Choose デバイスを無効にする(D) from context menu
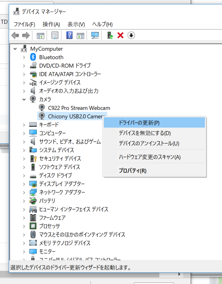This screenshot has width=222, height=284. (x=154, y=133)
